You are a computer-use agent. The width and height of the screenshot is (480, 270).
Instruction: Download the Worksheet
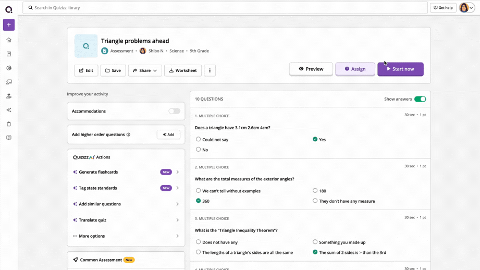click(x=183, y=70)
